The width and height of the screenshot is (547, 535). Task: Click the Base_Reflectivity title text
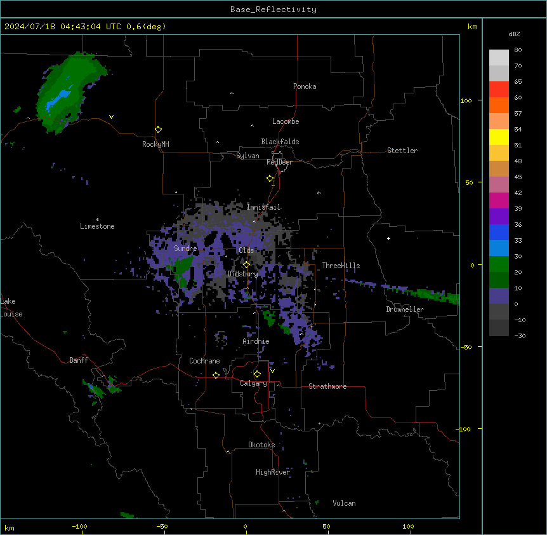point(273,10)
